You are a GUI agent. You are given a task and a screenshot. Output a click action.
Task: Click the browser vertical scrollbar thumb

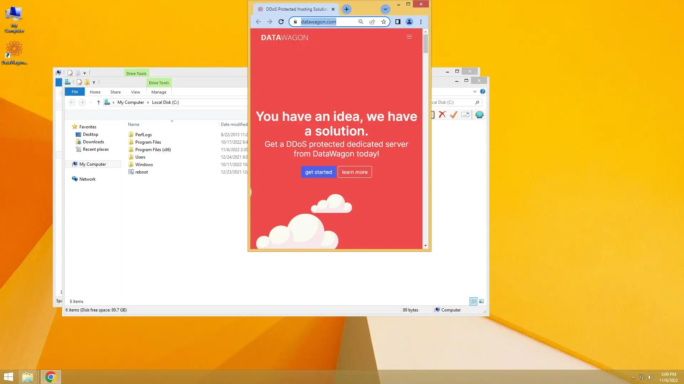(425, 44)
